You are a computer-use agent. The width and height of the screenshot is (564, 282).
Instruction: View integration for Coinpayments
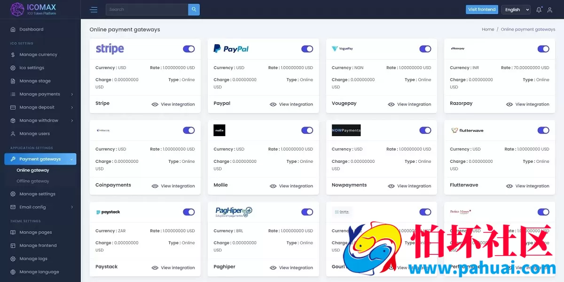pos(173,186)
